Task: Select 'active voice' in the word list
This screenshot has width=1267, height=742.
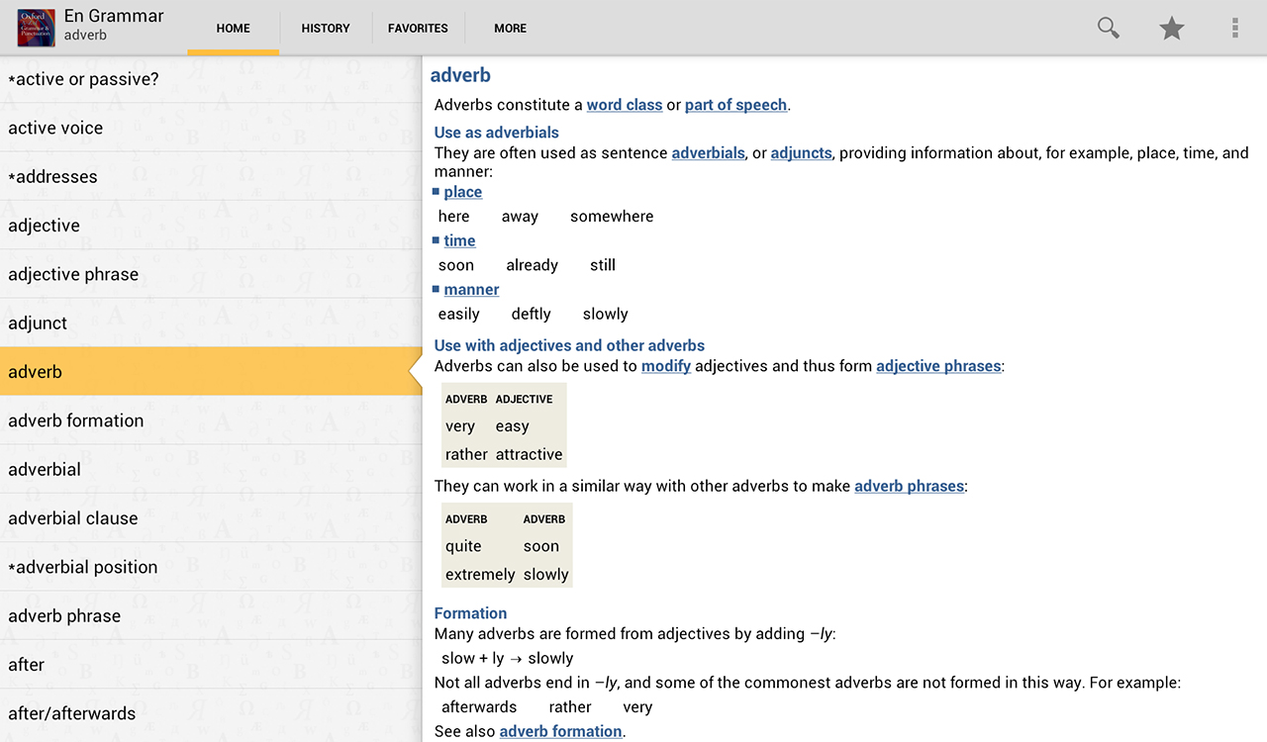Action: tap(55, 128)
